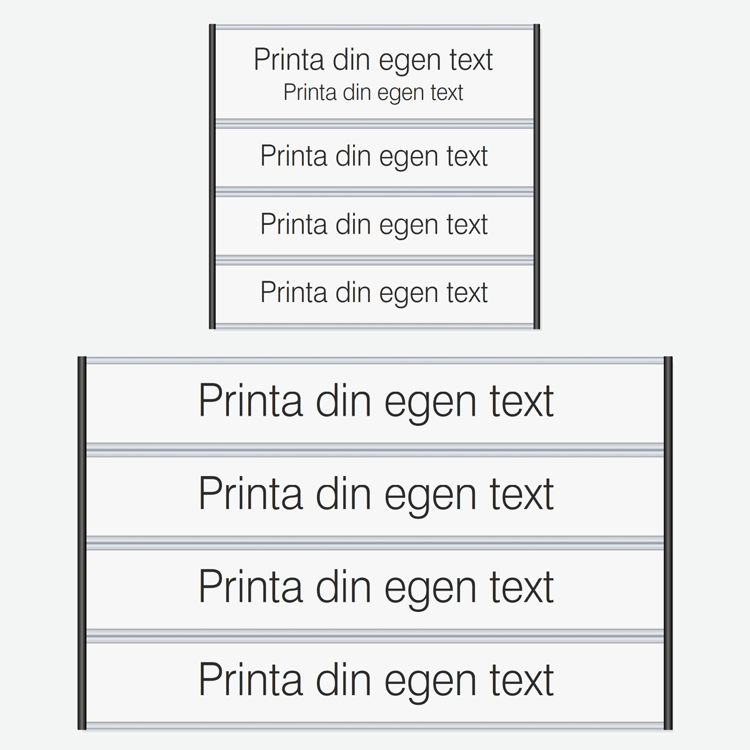Select the third panel text of the small sign

(374, 224)
